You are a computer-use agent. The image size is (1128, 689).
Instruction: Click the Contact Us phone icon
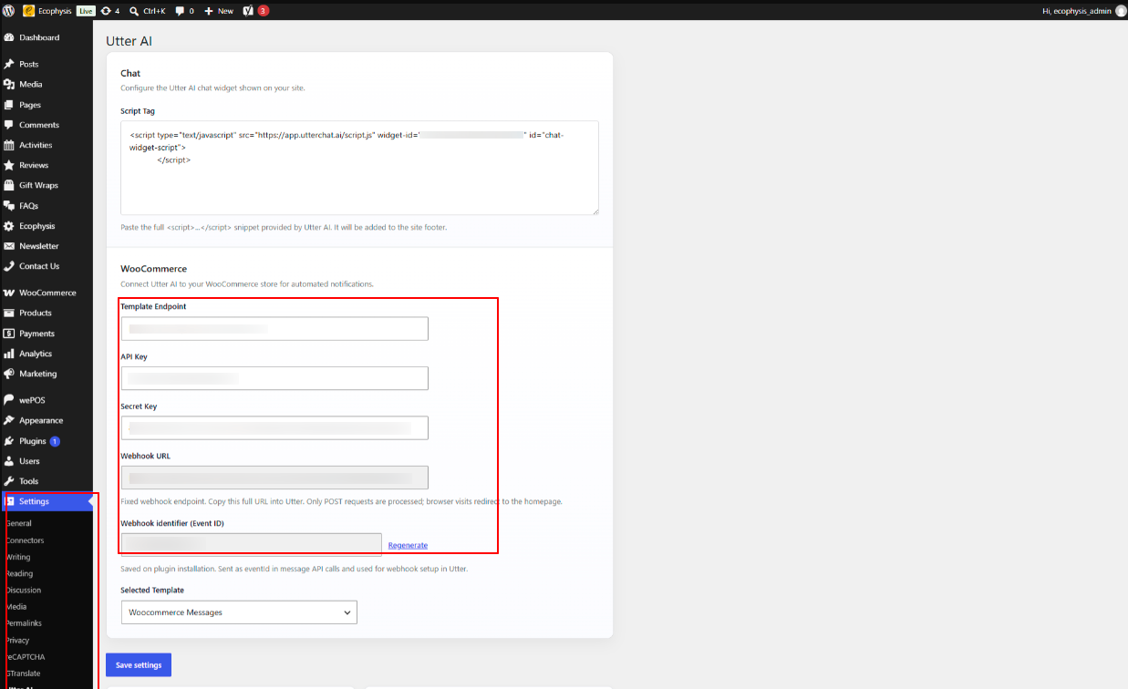[x=9, y=266]
